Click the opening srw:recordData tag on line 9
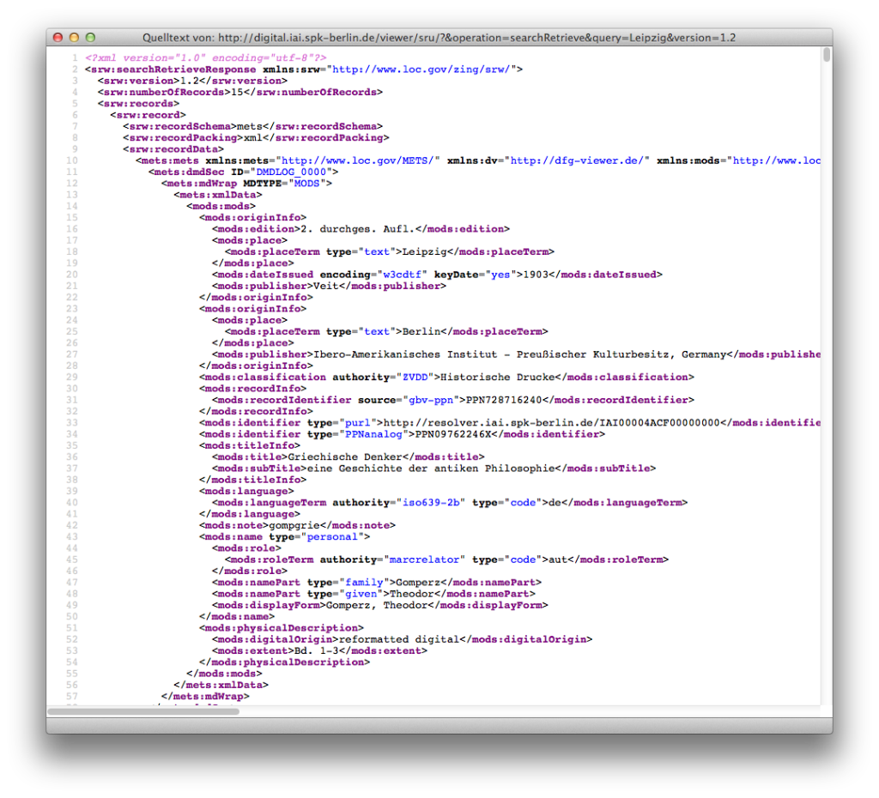The height and width of the screenshot is (798, 879). (x=173, y=149)
